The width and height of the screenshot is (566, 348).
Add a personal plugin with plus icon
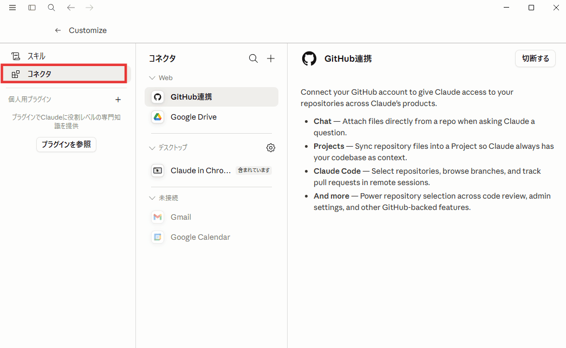[118, 100]
